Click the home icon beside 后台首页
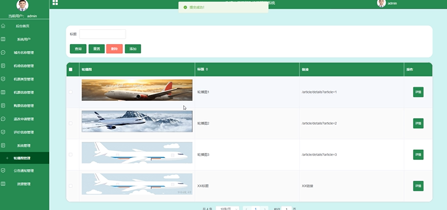Image resolution: width=447 pixels, height=210 pixels. [3, 26]
